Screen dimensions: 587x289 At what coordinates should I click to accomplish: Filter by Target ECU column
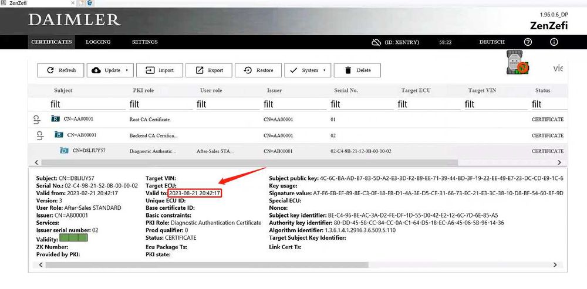[x=429, y=104]
